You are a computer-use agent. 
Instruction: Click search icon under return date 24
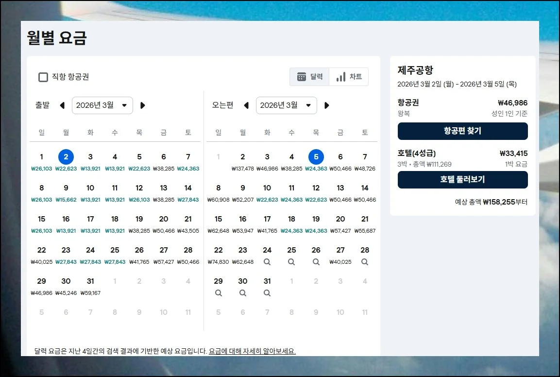pyautogui.click(x=267, y=262)
